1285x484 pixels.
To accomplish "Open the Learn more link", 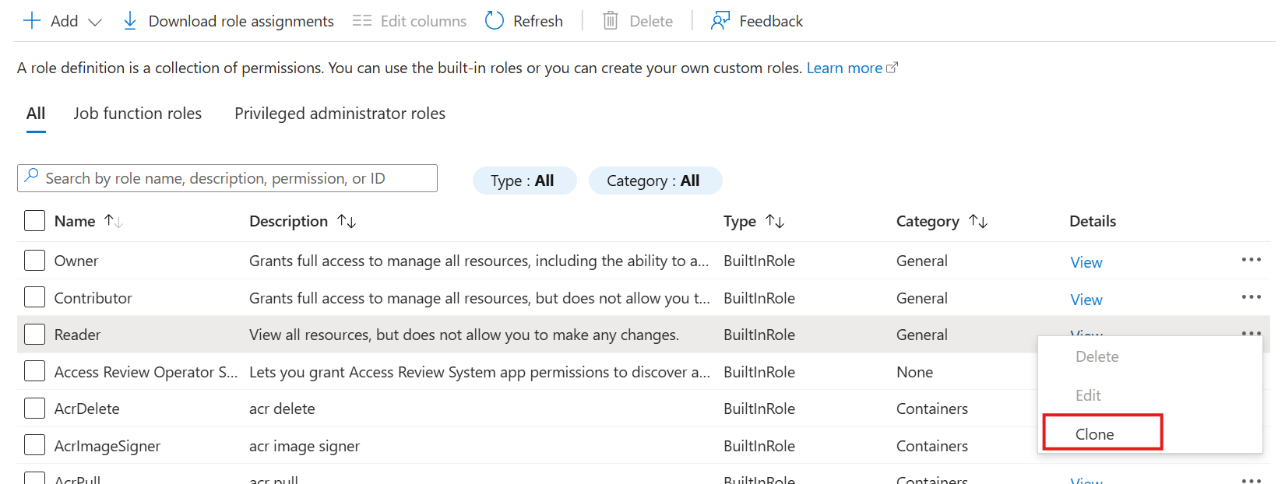I will coord(844,68).
